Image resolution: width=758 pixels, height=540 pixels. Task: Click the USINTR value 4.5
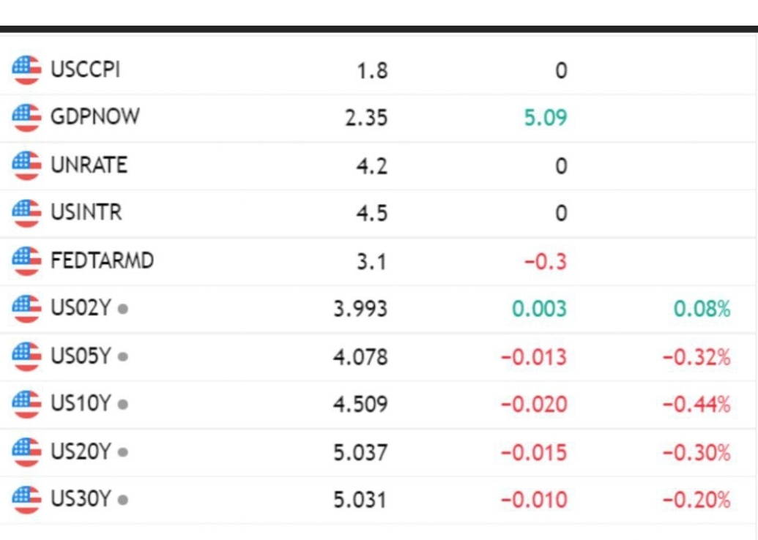(x=371, y=214)
